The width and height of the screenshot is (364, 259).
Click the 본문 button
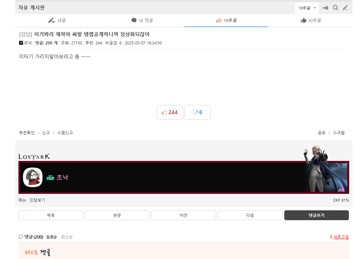click(x=117, y=215)
